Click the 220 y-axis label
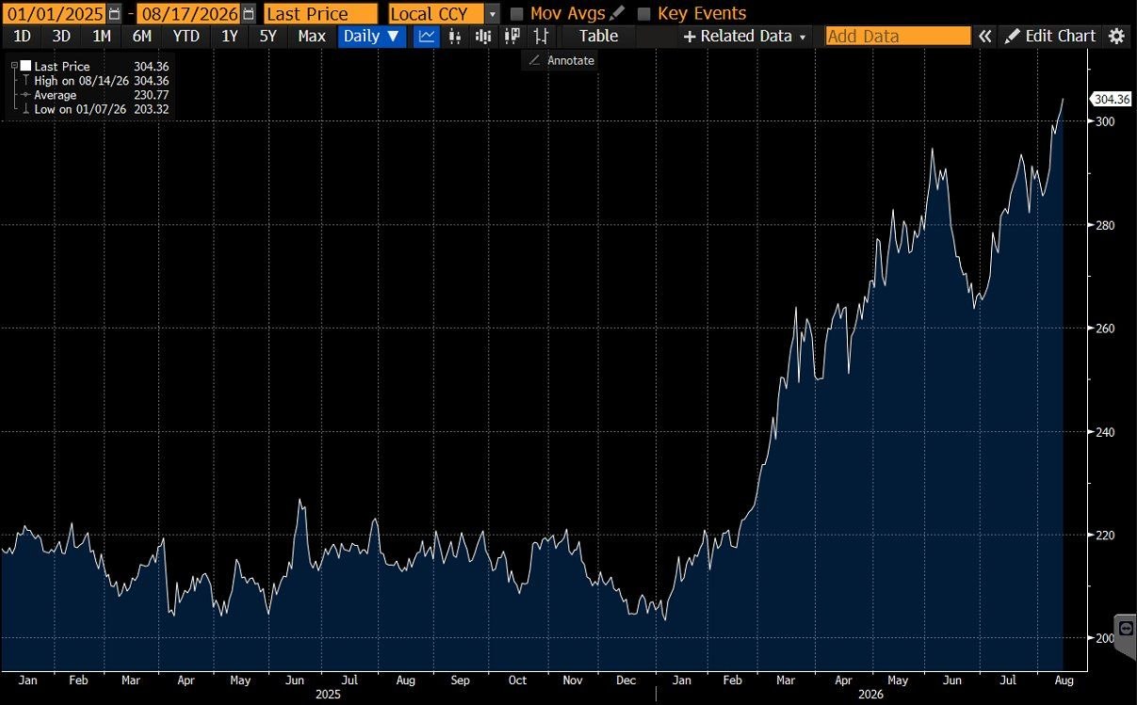 click(1105, 535)
